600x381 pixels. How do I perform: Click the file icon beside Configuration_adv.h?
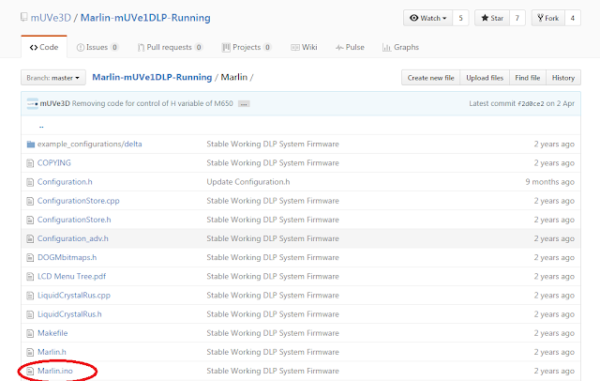pos(30,239)
